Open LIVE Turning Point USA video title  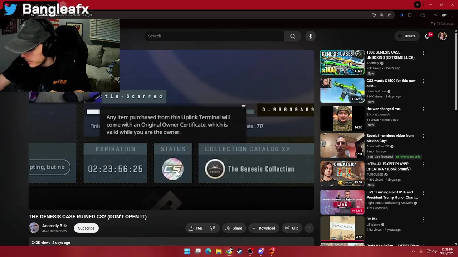tap(392, 195)
